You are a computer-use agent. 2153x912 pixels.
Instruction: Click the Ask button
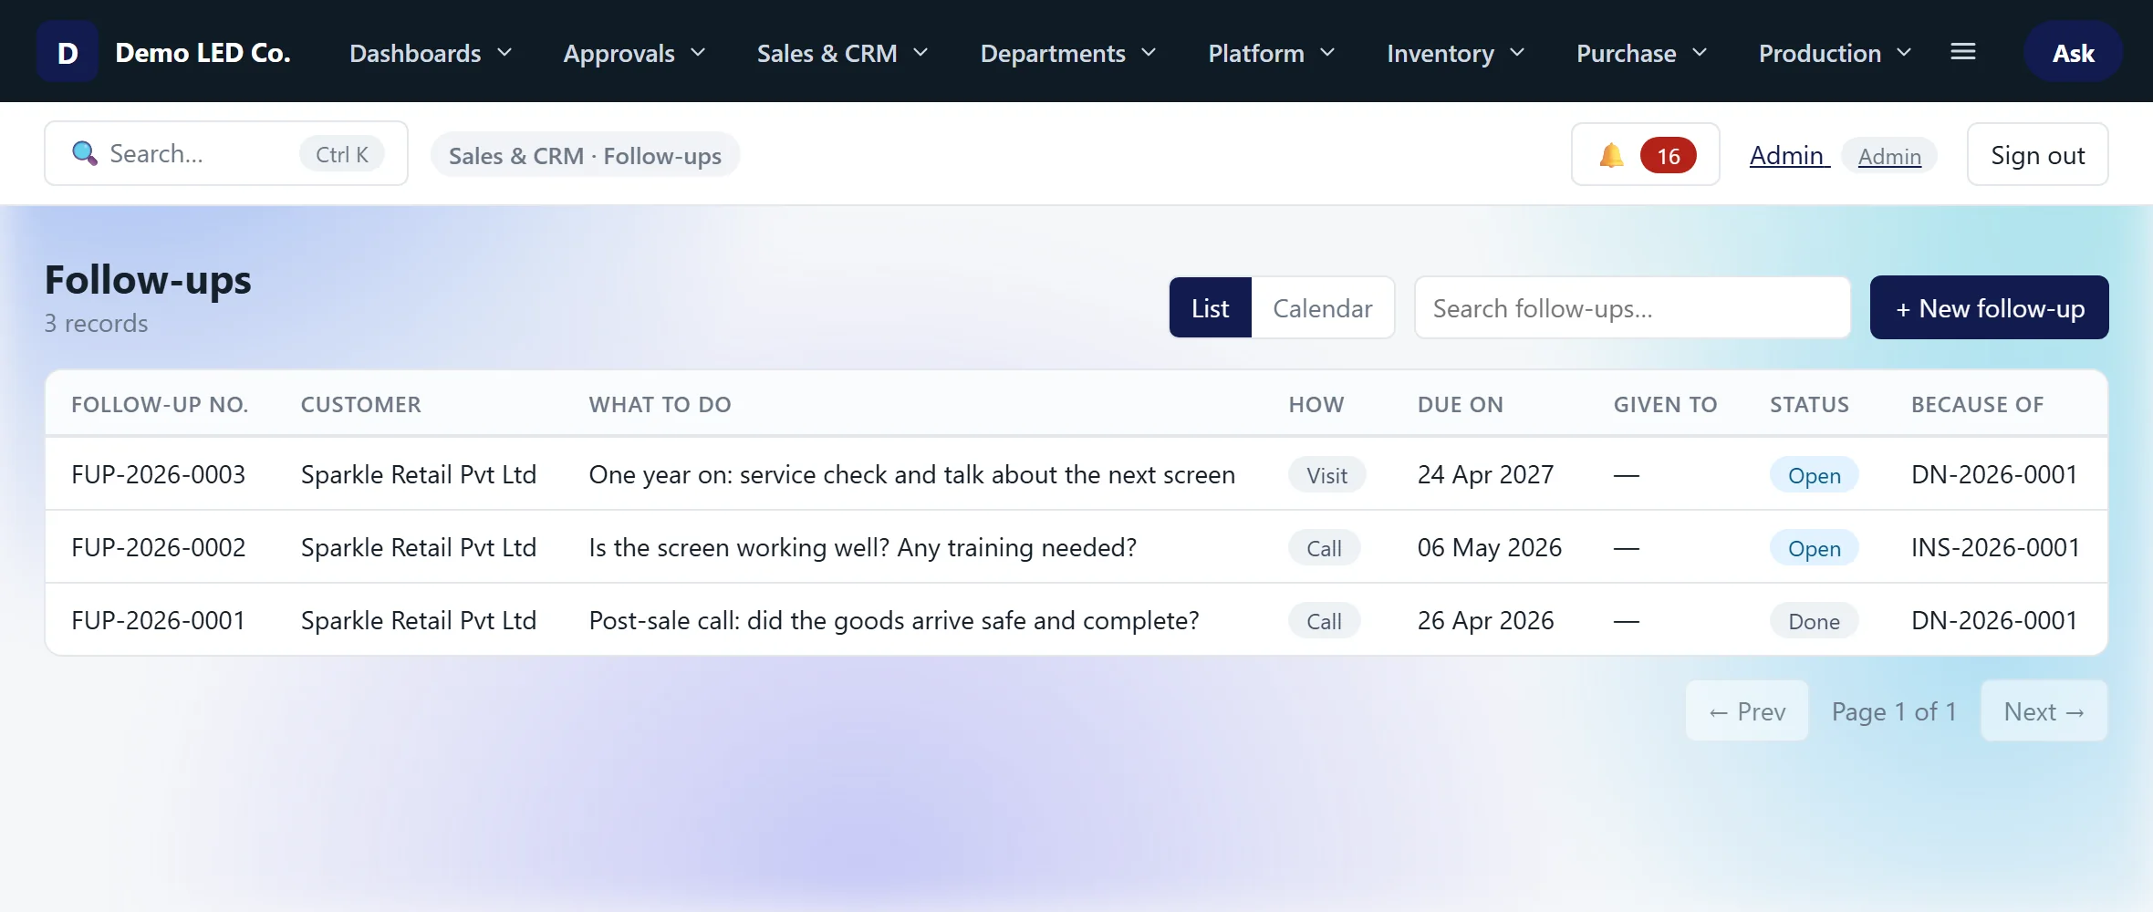(2073, 52)
